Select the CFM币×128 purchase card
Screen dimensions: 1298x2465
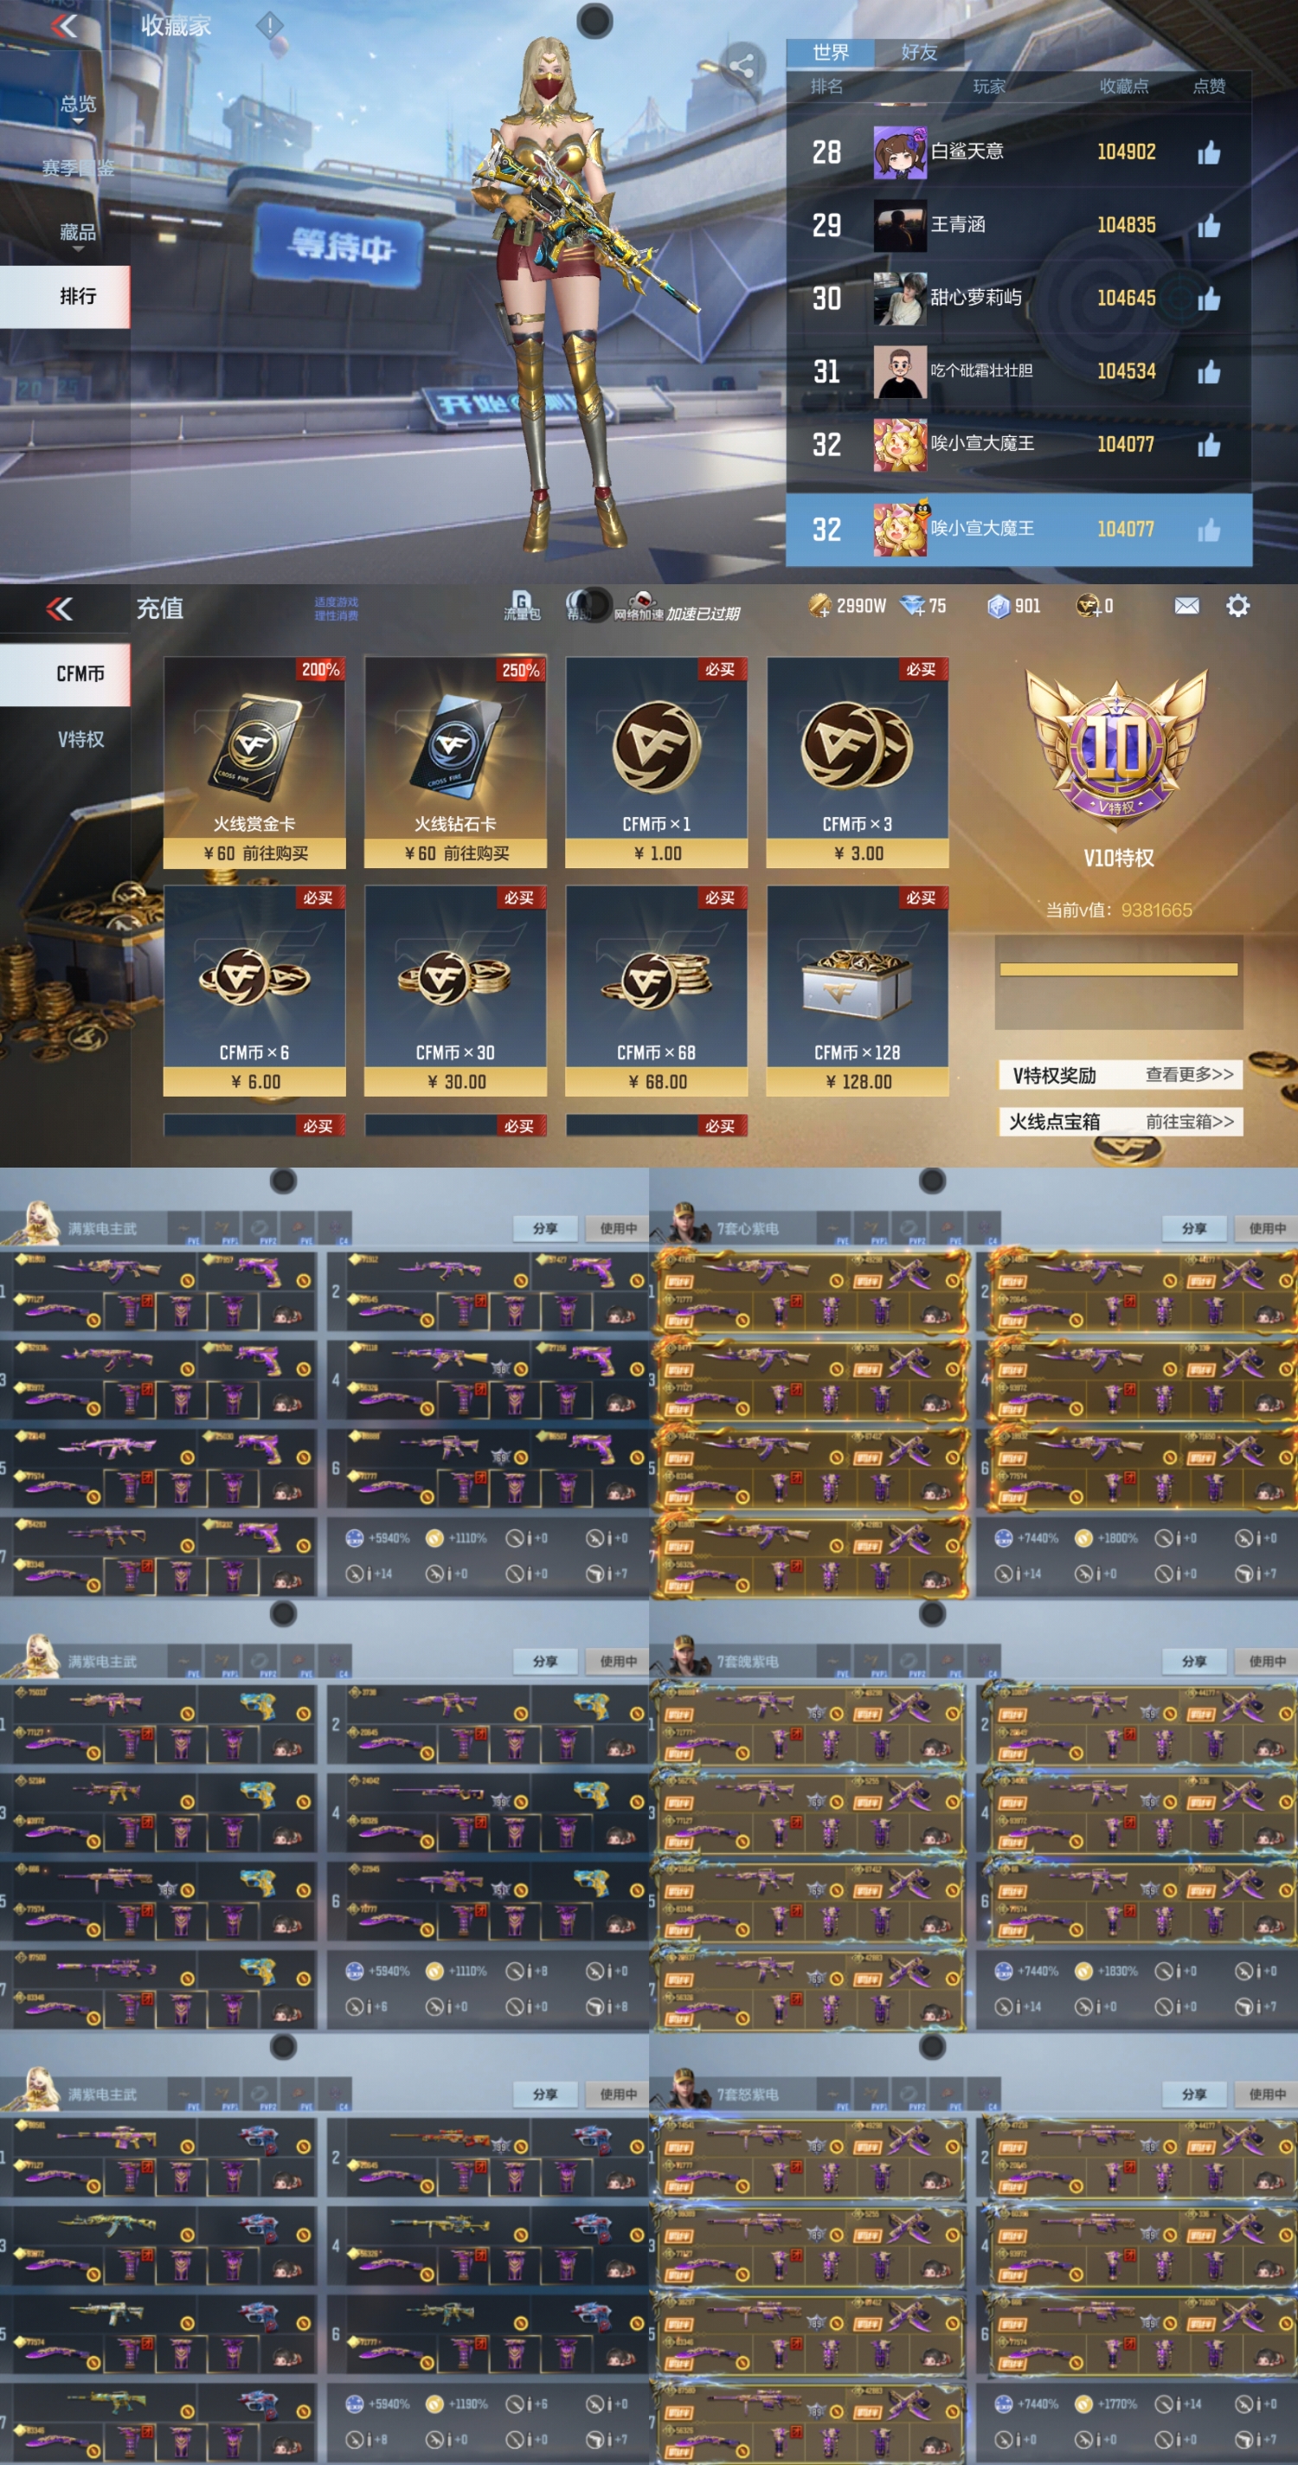click(x=857, y=990)
